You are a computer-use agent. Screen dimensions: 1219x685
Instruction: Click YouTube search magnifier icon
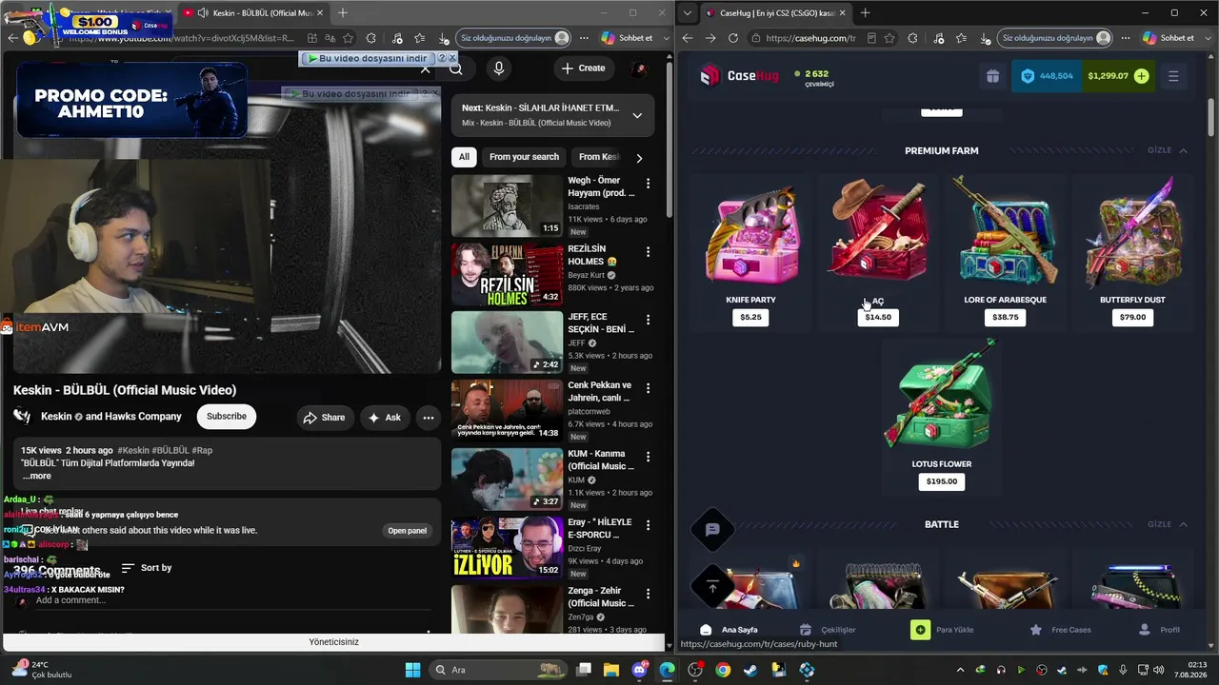[x=455, y=68]
